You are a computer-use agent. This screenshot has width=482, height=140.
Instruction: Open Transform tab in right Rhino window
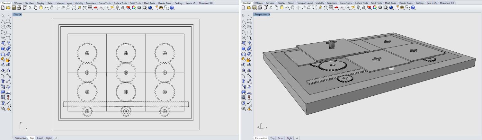coord(332,3)
